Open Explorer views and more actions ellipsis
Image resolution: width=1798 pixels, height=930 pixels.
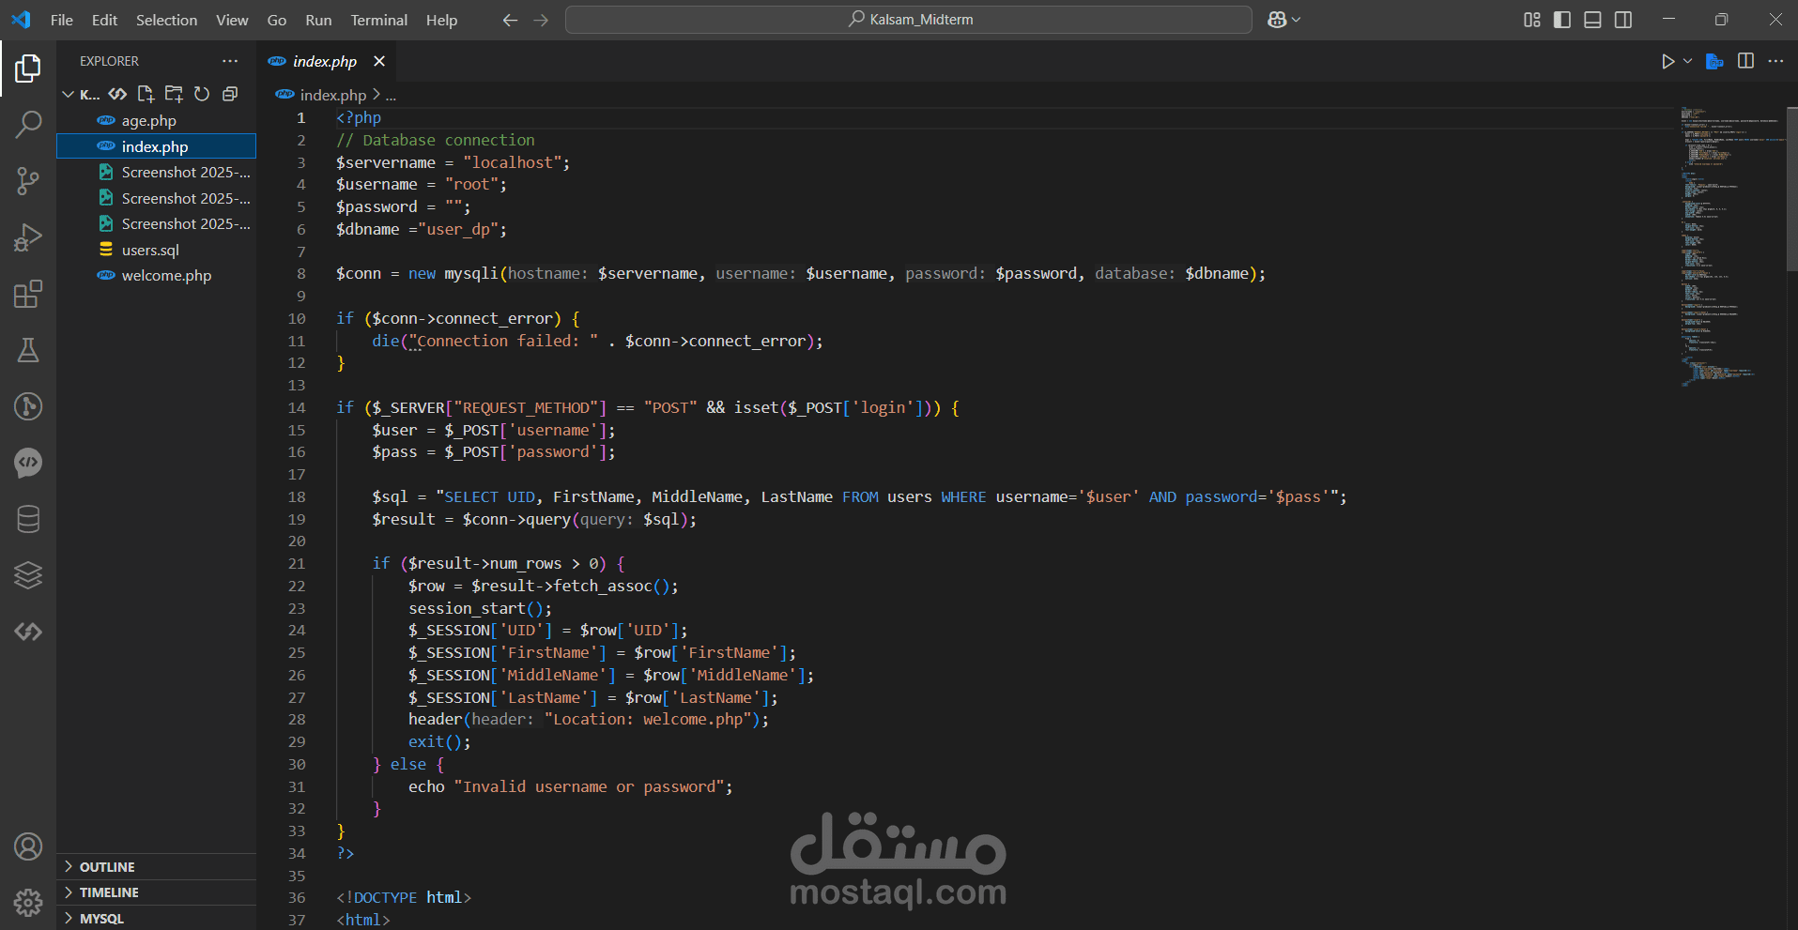point(230,61)
